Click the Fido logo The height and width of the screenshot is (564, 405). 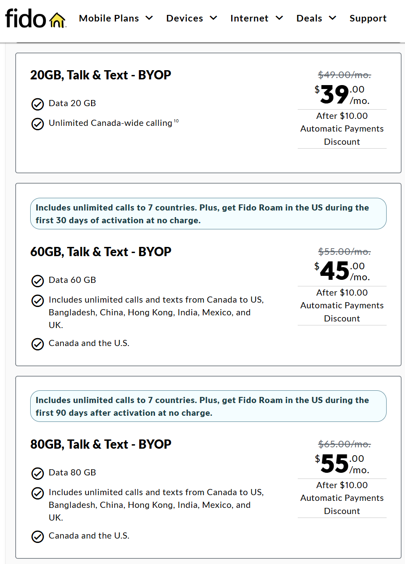point(26,19)
